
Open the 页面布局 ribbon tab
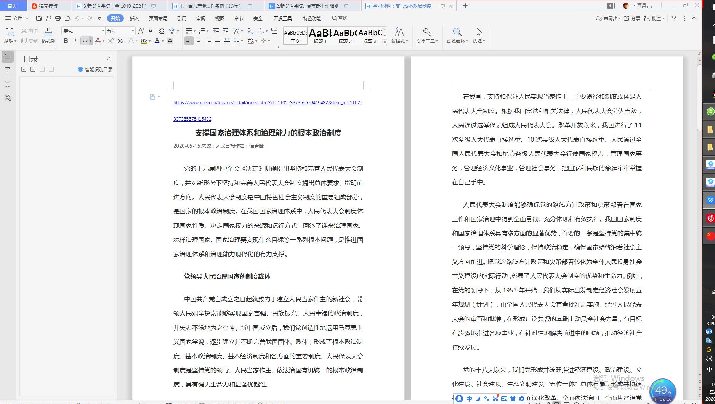tap(158, 18)
